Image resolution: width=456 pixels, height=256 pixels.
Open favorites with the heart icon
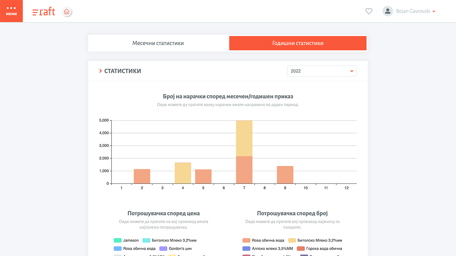click(x=369, y=11)
